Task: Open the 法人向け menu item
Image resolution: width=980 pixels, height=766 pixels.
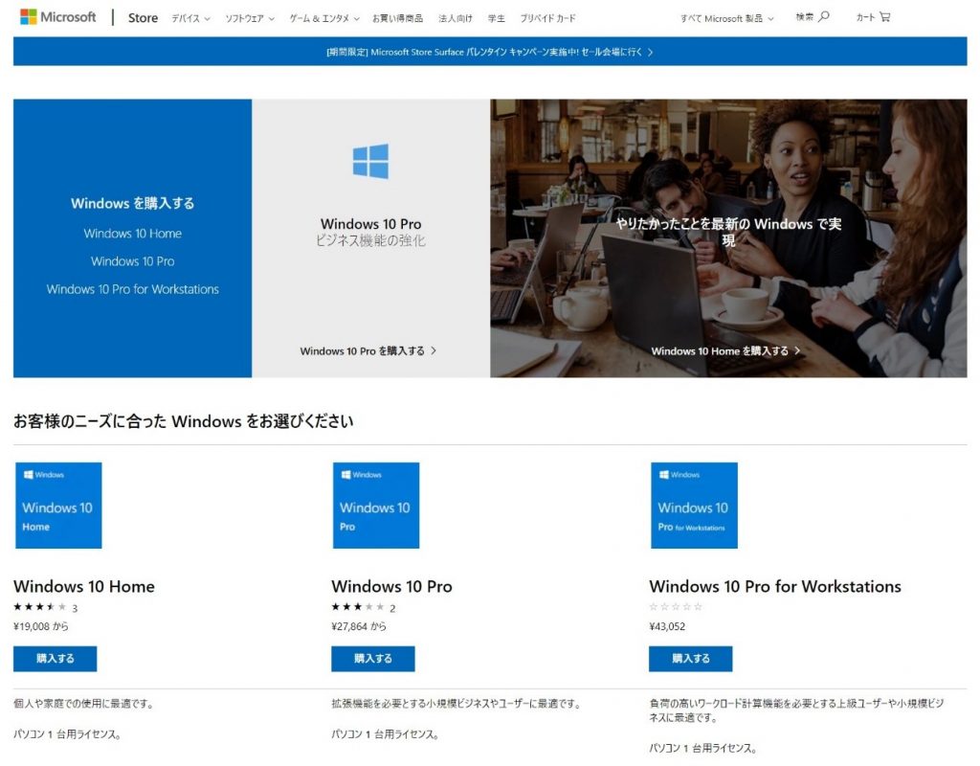Action: click(455, 18)
